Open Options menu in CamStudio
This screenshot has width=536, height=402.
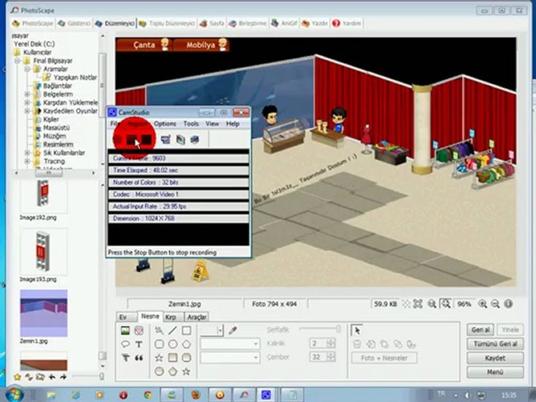click(x=165, y=124)
